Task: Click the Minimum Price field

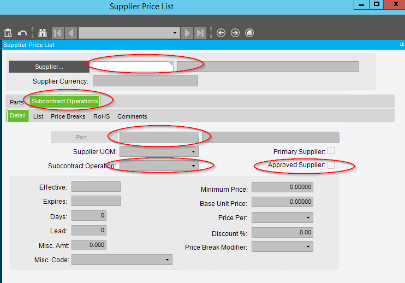Action: coord(282,187)
